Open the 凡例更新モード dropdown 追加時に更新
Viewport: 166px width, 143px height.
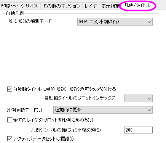(x=103, y=110)
